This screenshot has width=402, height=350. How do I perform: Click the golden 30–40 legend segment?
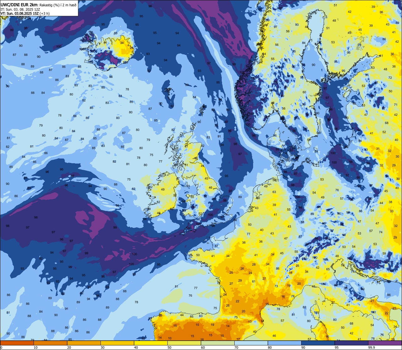[117, 343]
